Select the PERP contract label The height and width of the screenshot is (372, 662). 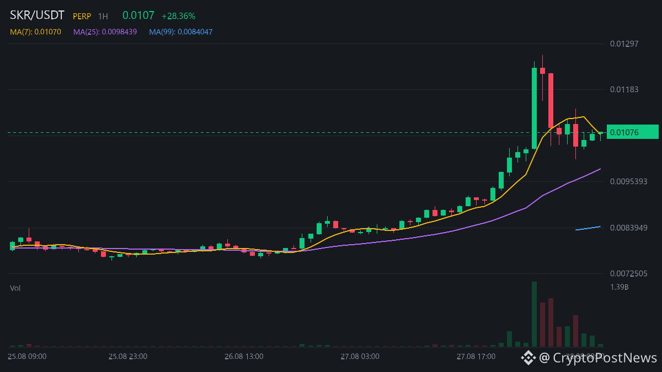click(x=82, y=17)
